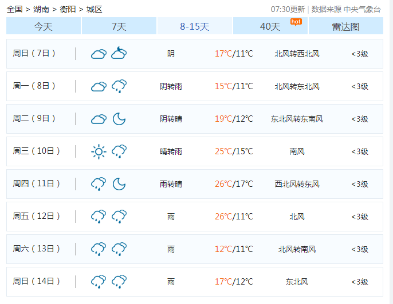Image resolution: width=393 pixels, height=304 pixels.
Task: Click wind text 北风转东北风
Action: tap(297, 86)
